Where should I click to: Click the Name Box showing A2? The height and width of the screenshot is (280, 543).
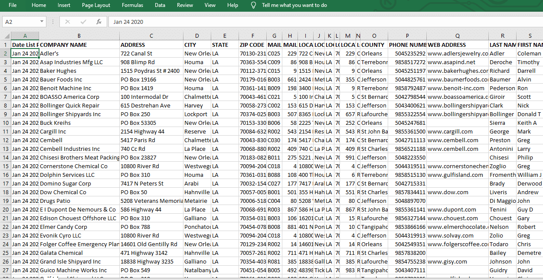[20, 22]
